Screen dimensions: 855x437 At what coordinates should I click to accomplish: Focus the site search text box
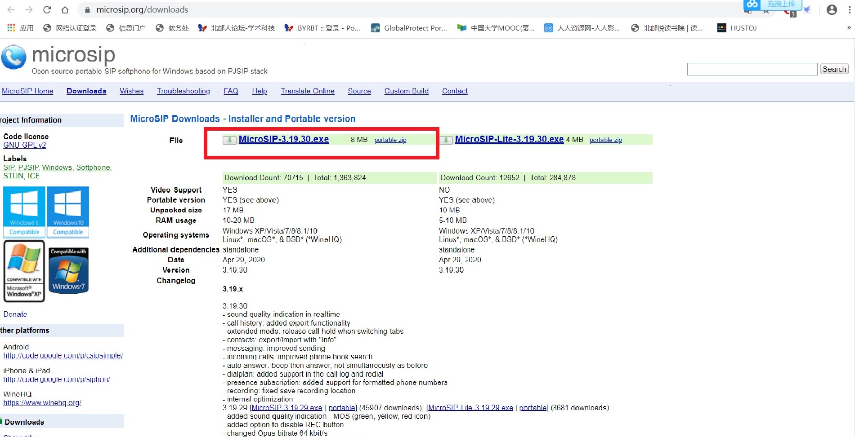pyautogui.click(x=752, y=69)
